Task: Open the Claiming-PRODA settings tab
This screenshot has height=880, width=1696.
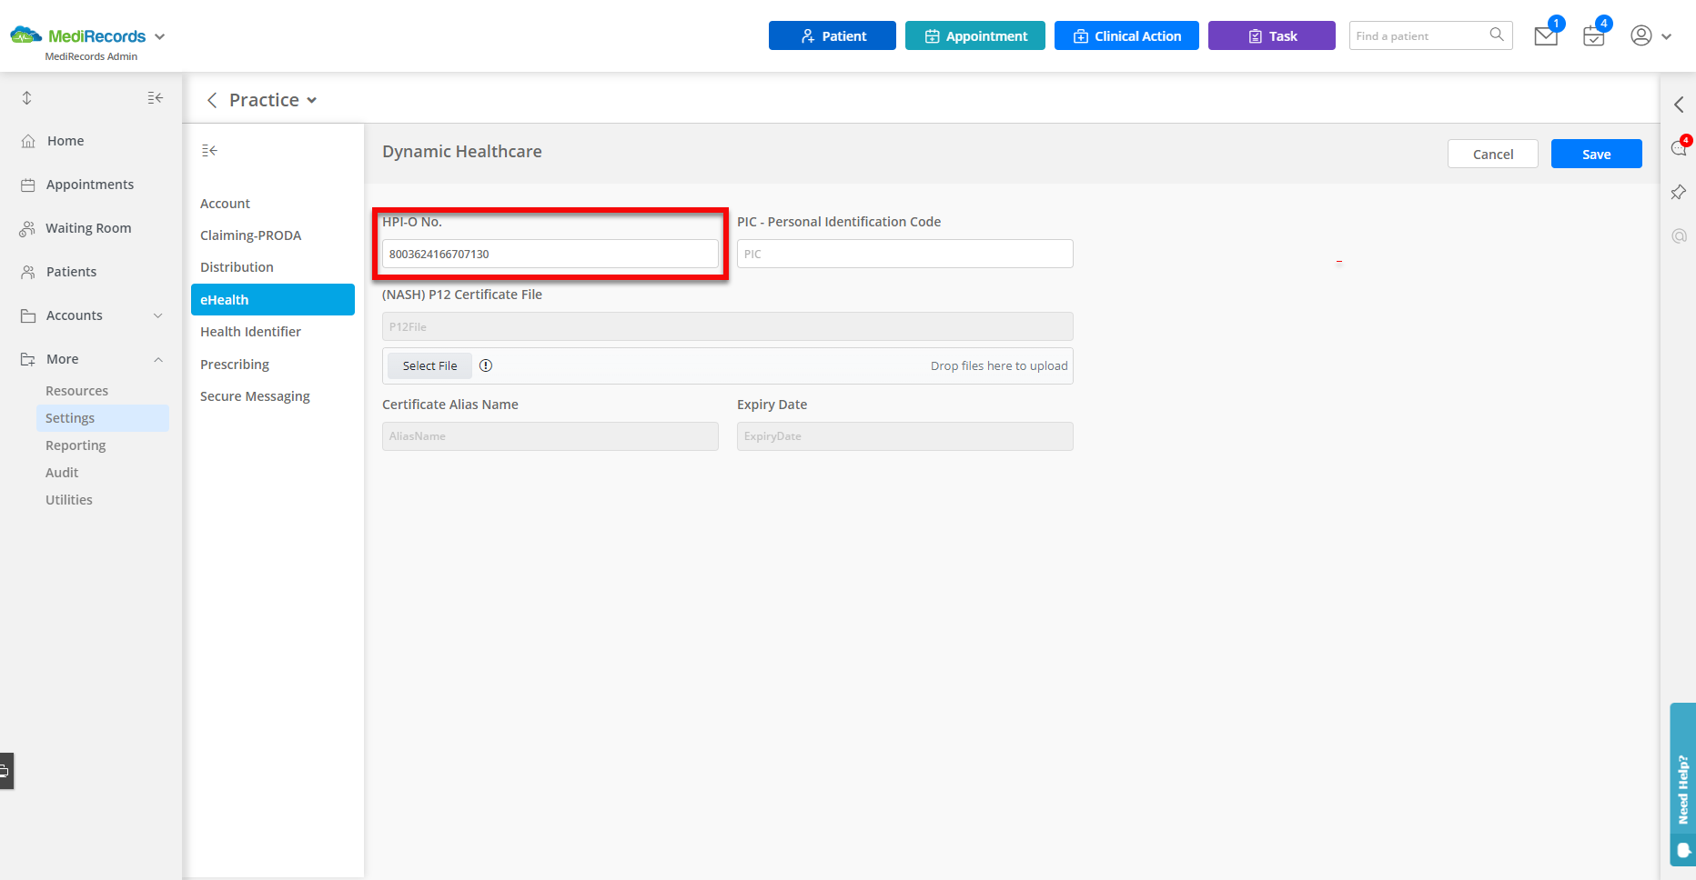Action: point(250,235)
